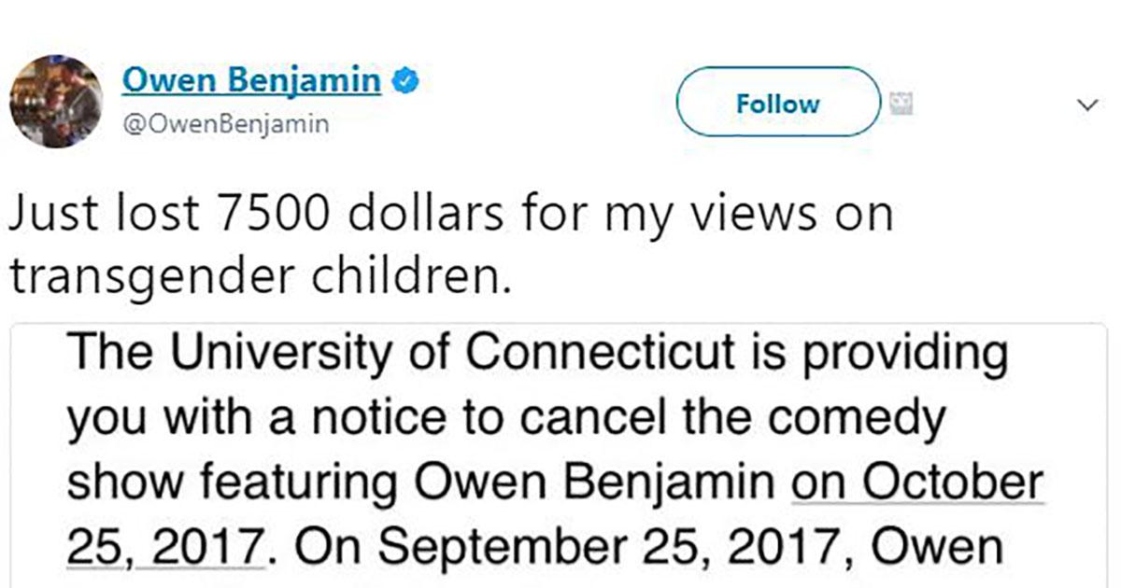Toggle Follow state for @OwenBenjamin

click(776, 103)
